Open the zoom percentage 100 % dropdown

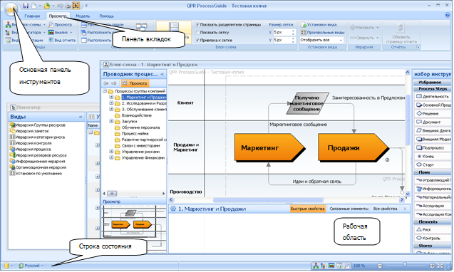coord(373,266)
